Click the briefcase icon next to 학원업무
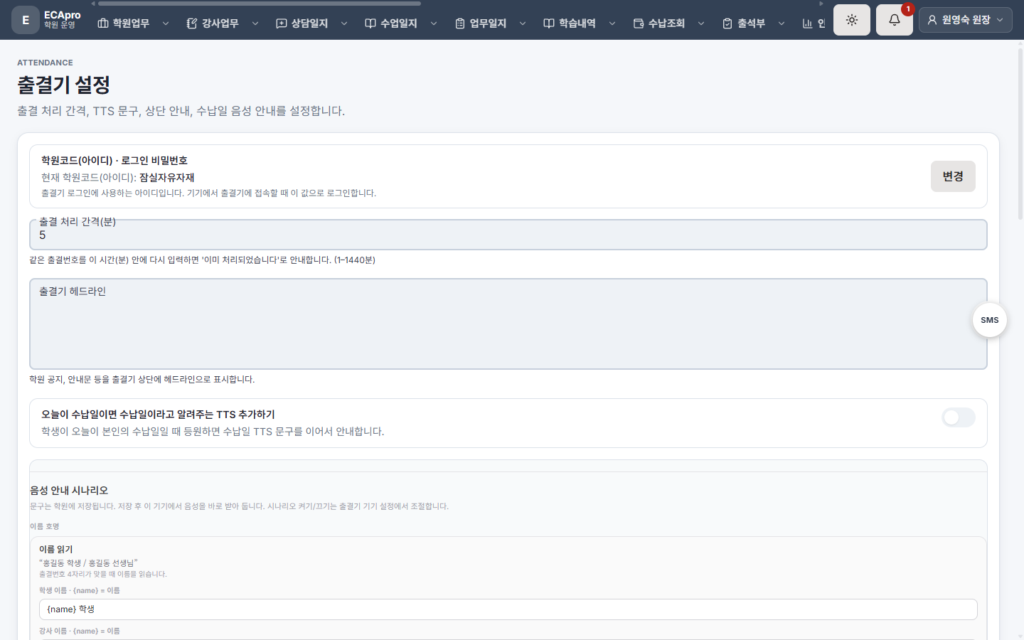Viewport: 1024px width, 640px height. [103, 23]
